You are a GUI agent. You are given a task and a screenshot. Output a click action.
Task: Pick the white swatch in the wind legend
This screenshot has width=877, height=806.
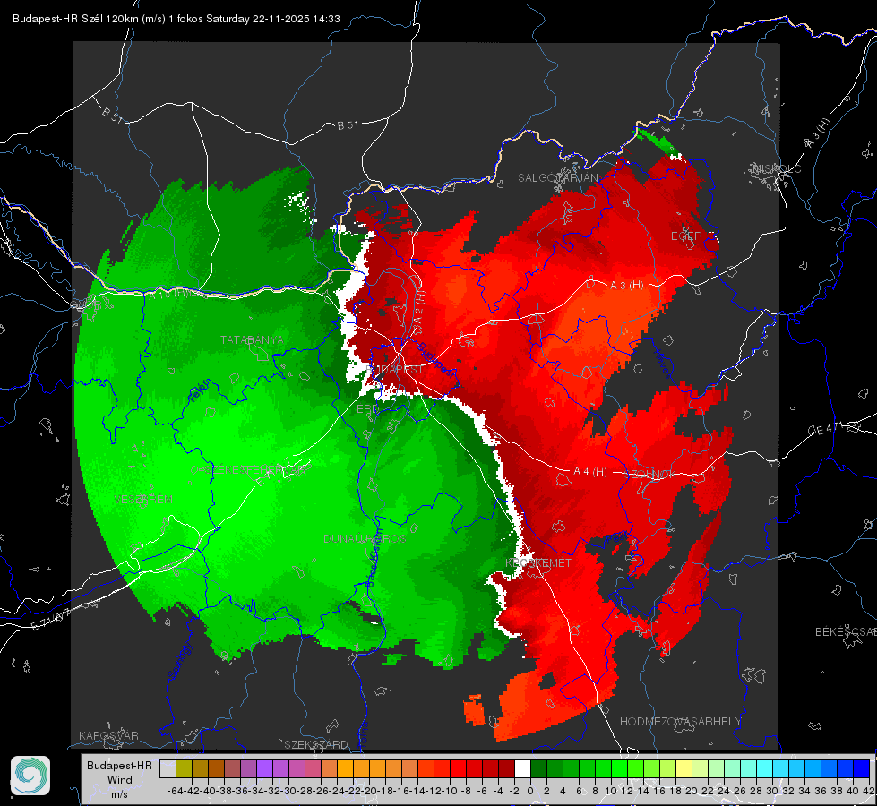pos(522,768)
